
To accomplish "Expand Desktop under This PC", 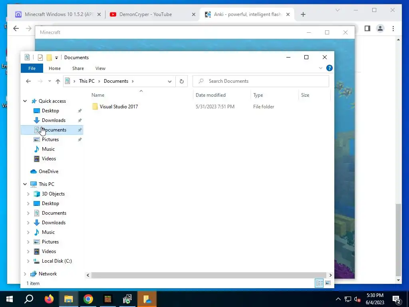I will (x=28, y=203).
